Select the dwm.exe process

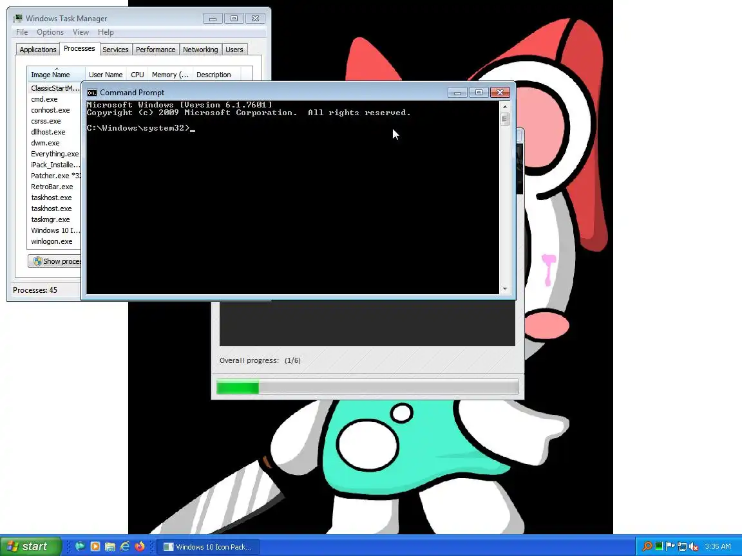[54, 143]
